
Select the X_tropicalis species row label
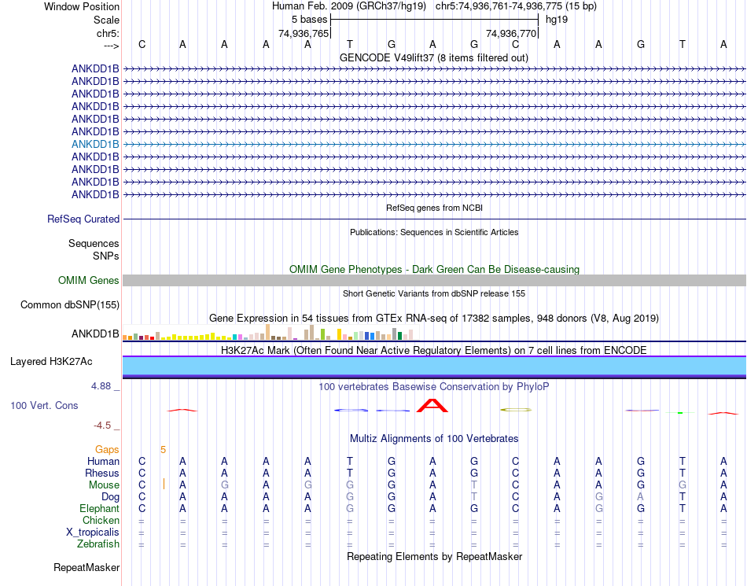(93, 533)
